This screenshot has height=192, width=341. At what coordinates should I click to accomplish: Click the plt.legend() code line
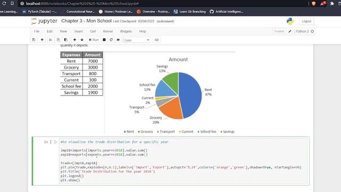pos(72,176)
